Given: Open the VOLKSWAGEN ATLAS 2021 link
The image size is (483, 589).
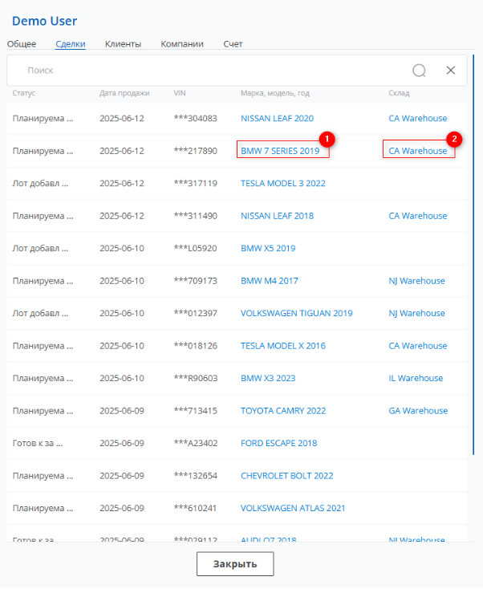Looking at the screenshot, I should pos(293,508).
